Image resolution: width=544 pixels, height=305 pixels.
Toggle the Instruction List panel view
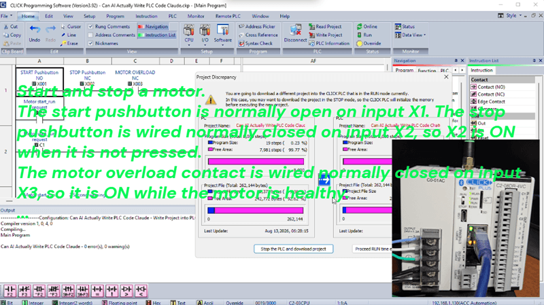pyautogui.click(x=157, y=35)
